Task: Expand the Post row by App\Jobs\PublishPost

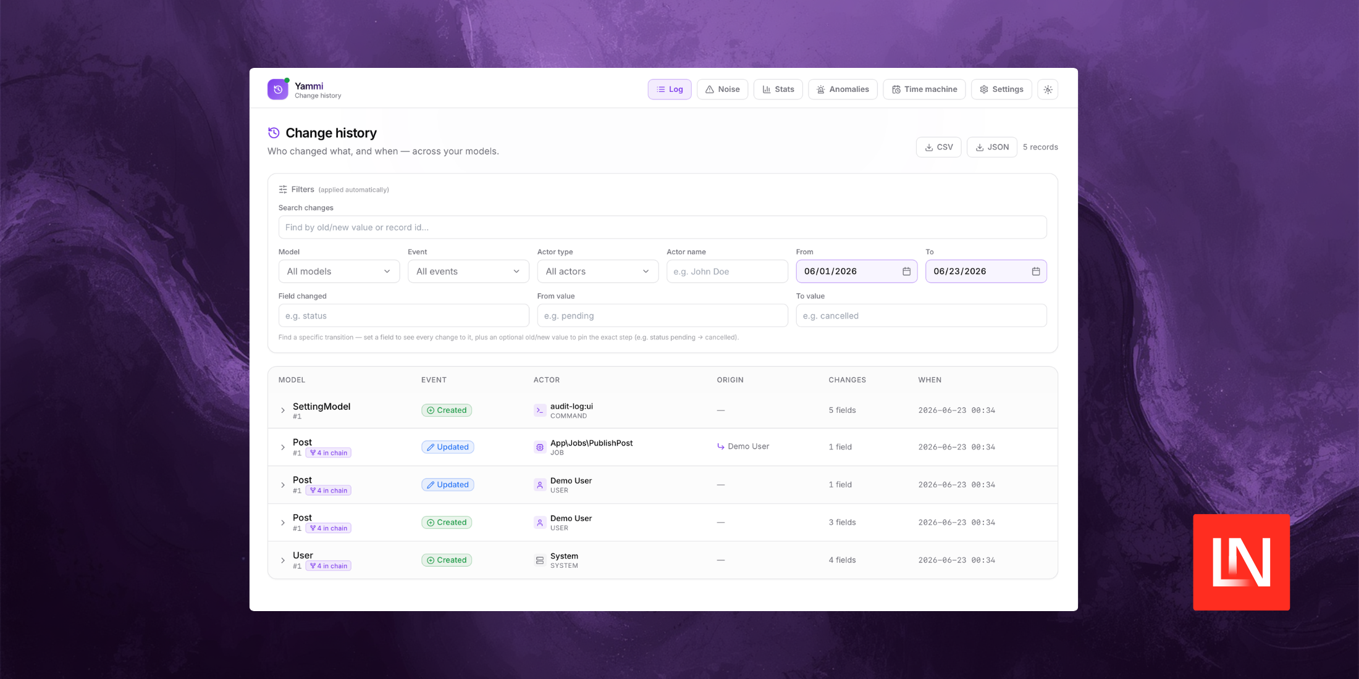Action: pos(283,448)
